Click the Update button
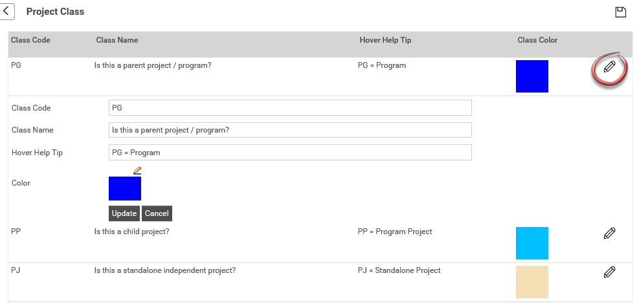 point(124,213)
